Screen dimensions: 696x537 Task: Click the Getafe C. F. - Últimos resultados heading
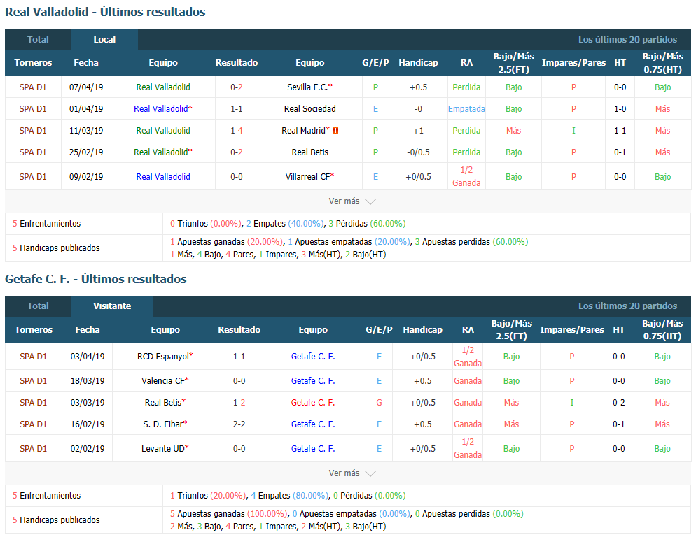point(96,279)
